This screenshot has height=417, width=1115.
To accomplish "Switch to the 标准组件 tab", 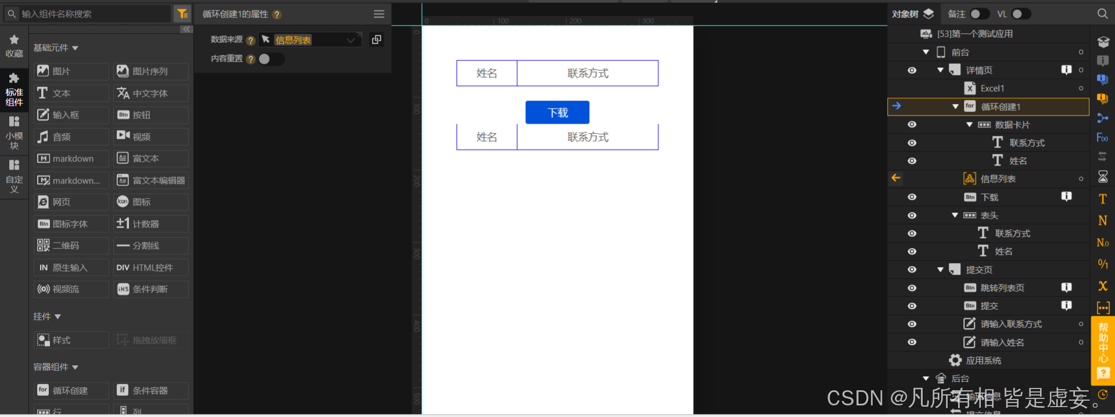I will [x=14, y=89].
